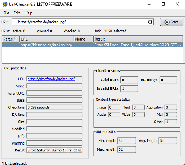Viewport: 185px width, 165px height.
Task: Sort by the URL column header
Action: click(x=47, y=39)
